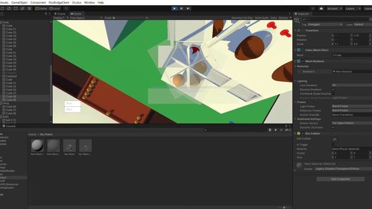Click the search by type icon in Project

coord(270,130)
